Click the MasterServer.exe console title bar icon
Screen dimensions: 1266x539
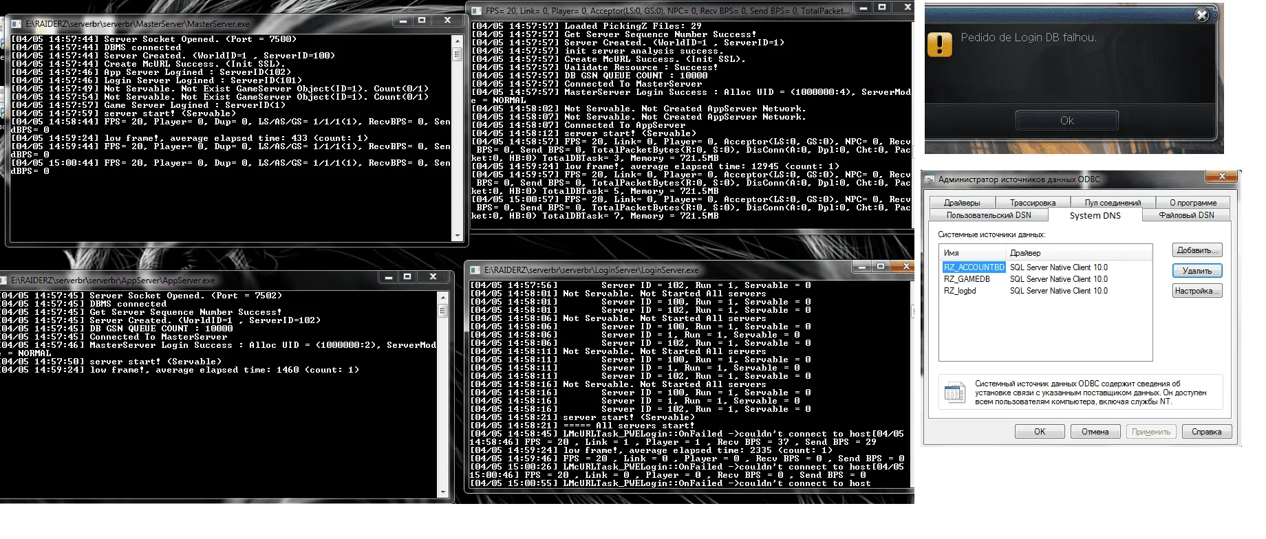(x=17, y=24)
